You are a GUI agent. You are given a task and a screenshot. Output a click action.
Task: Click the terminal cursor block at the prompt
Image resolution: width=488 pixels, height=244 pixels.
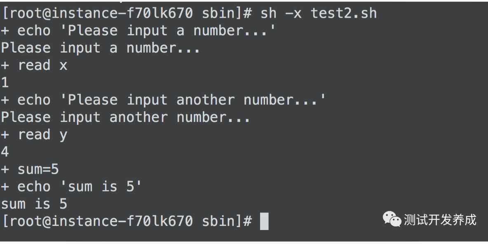(x=264, y=222)
